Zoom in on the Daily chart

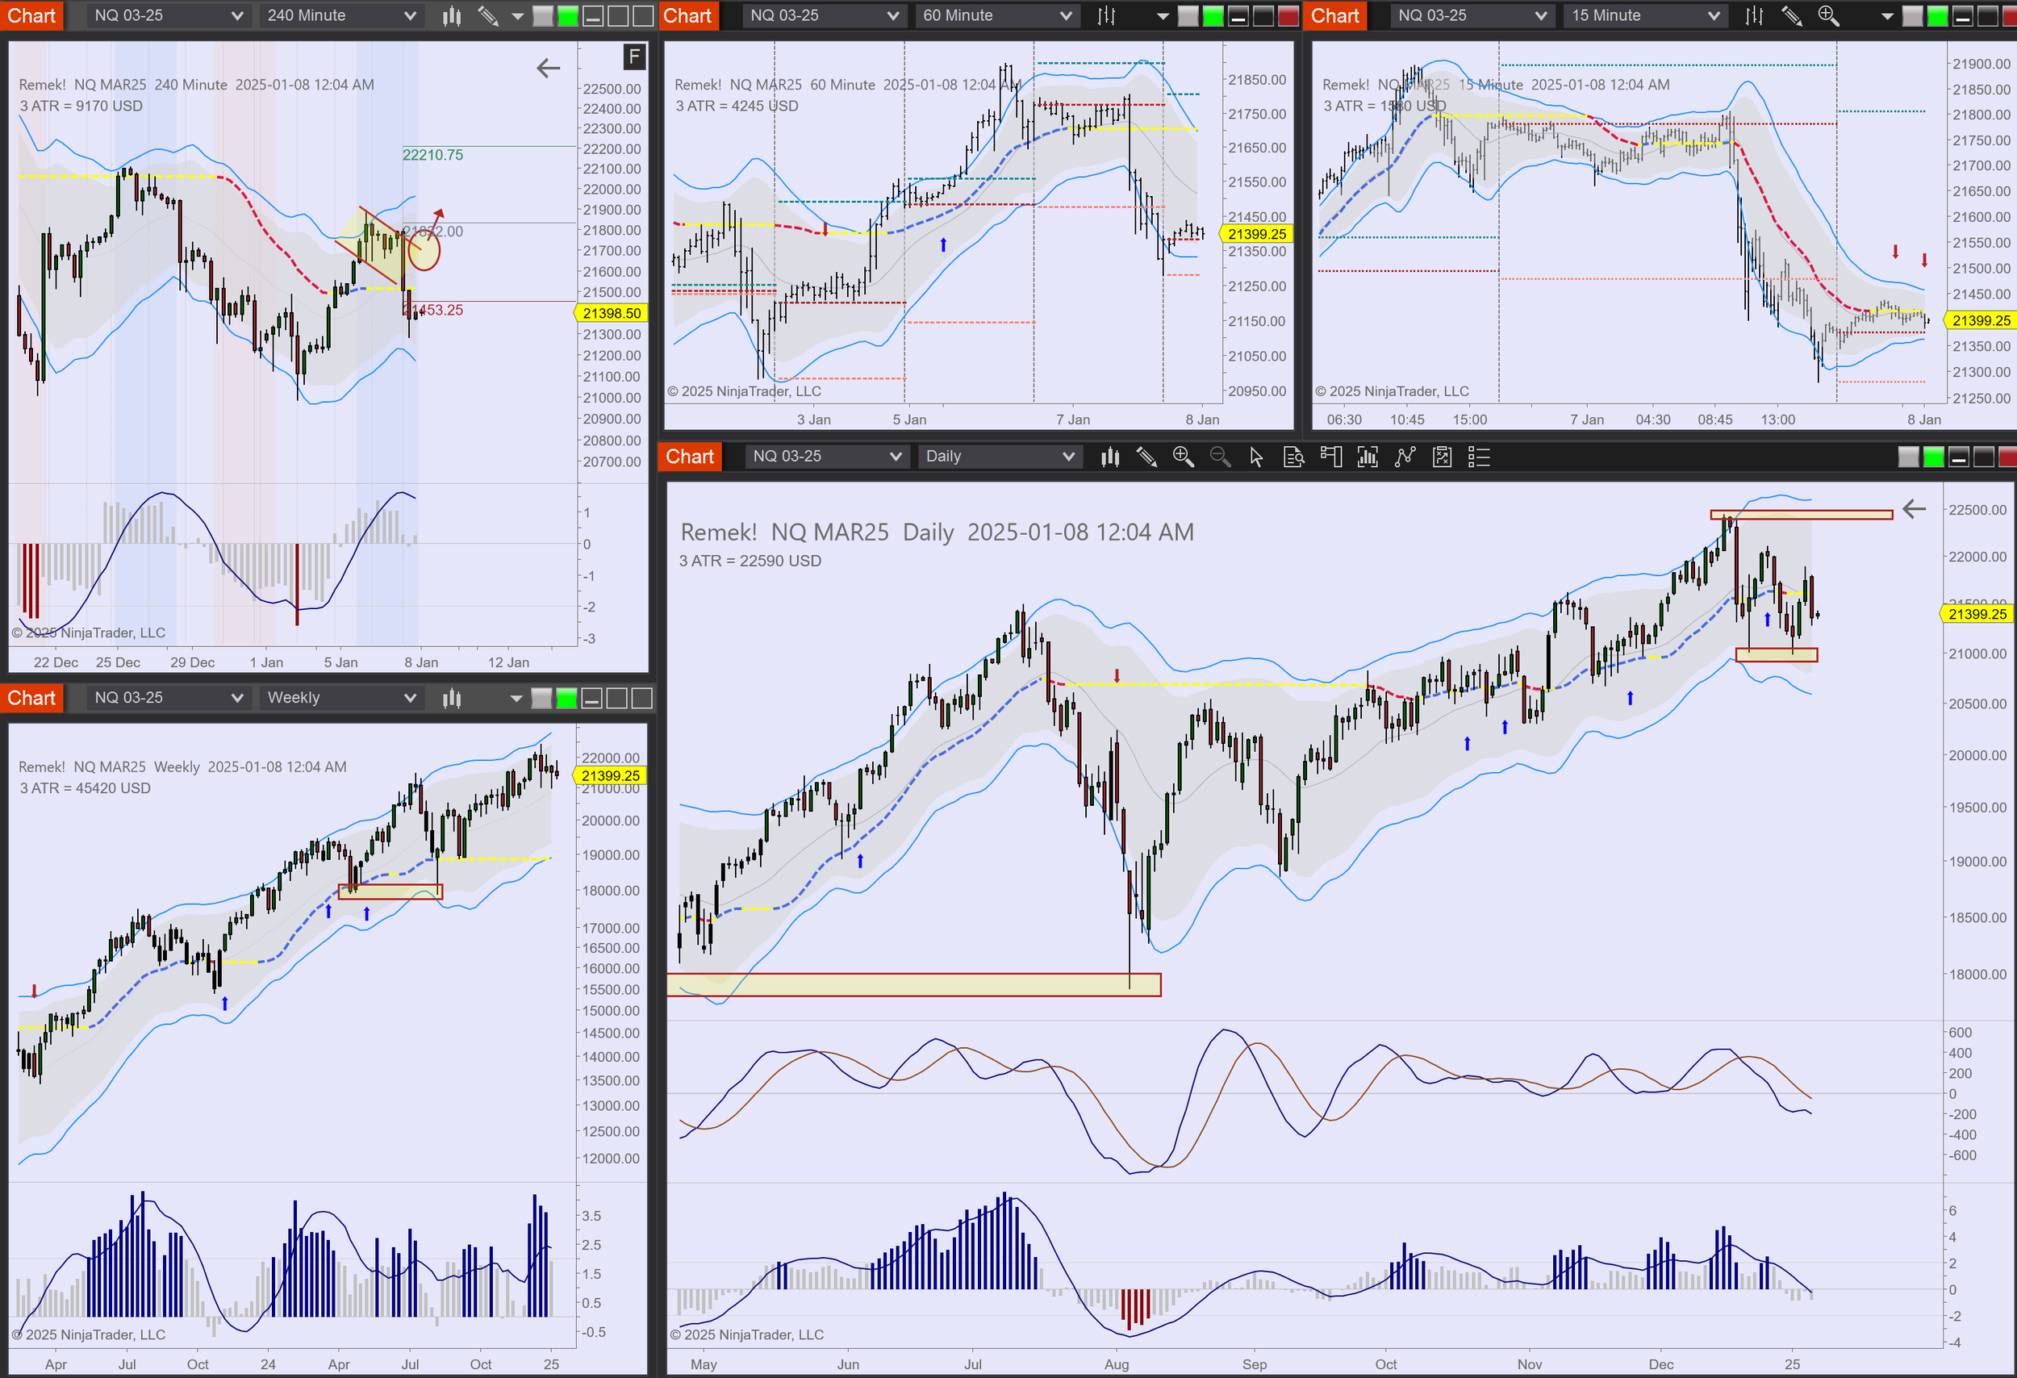(x=1182, y=457)
